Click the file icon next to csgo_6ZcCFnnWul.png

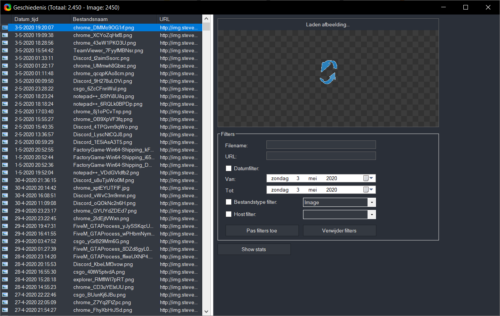(x=5, y=89)
